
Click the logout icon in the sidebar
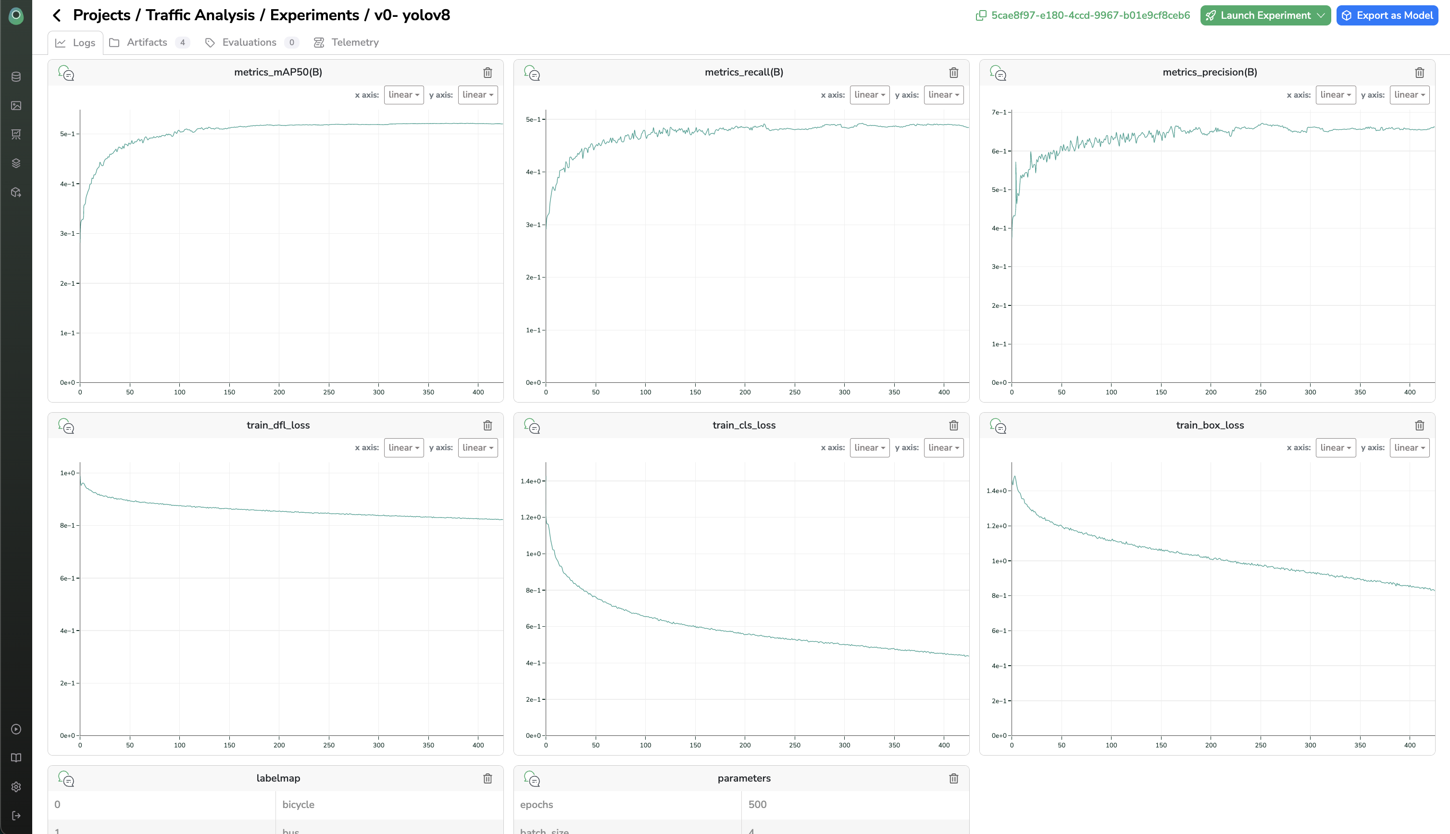tap(16, 816)
